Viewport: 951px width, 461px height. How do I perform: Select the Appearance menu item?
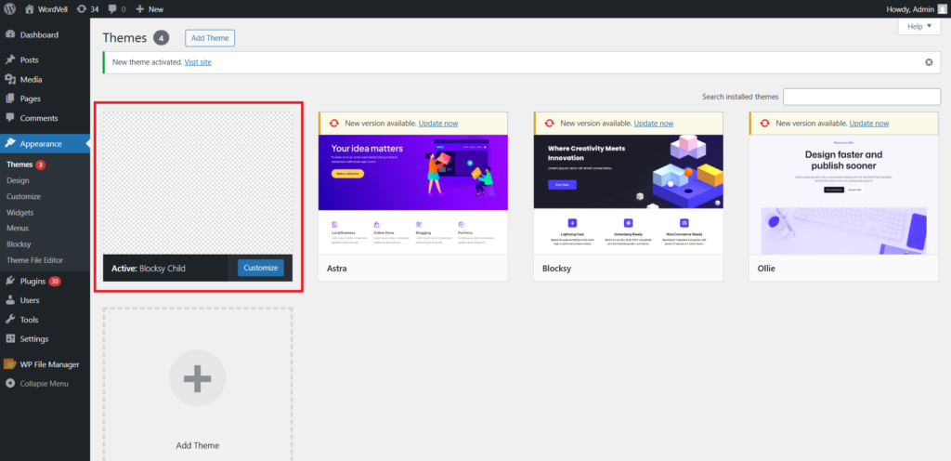click(x=45, y=144)
